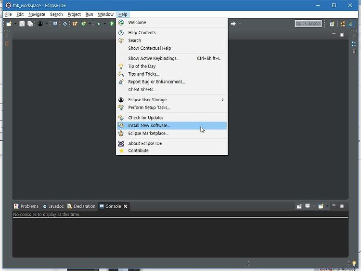Click the New wizard toolbar icon

click(9, 24)
